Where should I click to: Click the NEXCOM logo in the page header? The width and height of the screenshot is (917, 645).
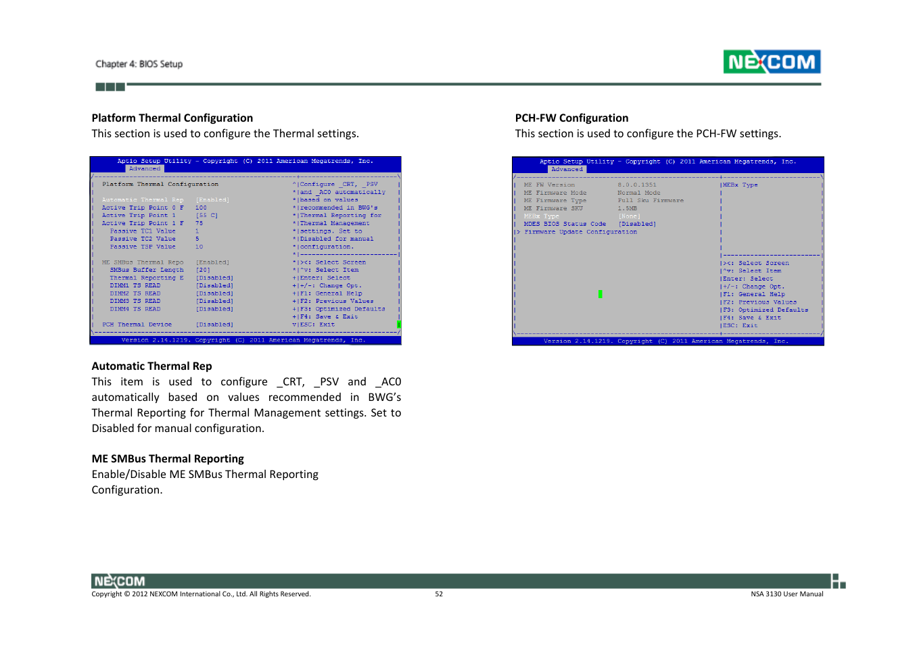[772, 62]
